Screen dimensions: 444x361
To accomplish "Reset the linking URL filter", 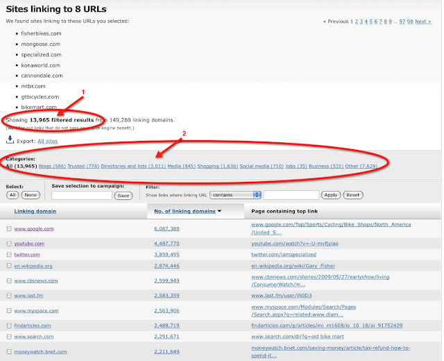I will coord(353,195).
